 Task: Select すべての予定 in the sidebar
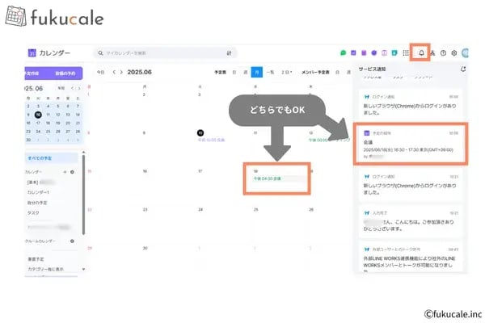[x=52, y=158]
